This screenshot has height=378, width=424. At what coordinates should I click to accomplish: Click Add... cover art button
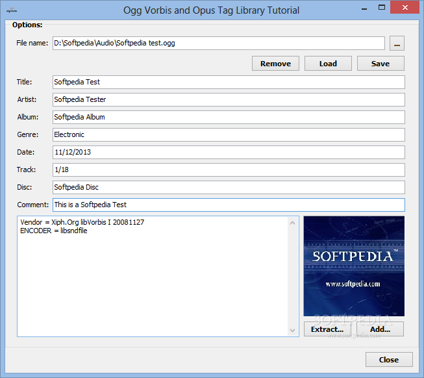tap(380, 329)
